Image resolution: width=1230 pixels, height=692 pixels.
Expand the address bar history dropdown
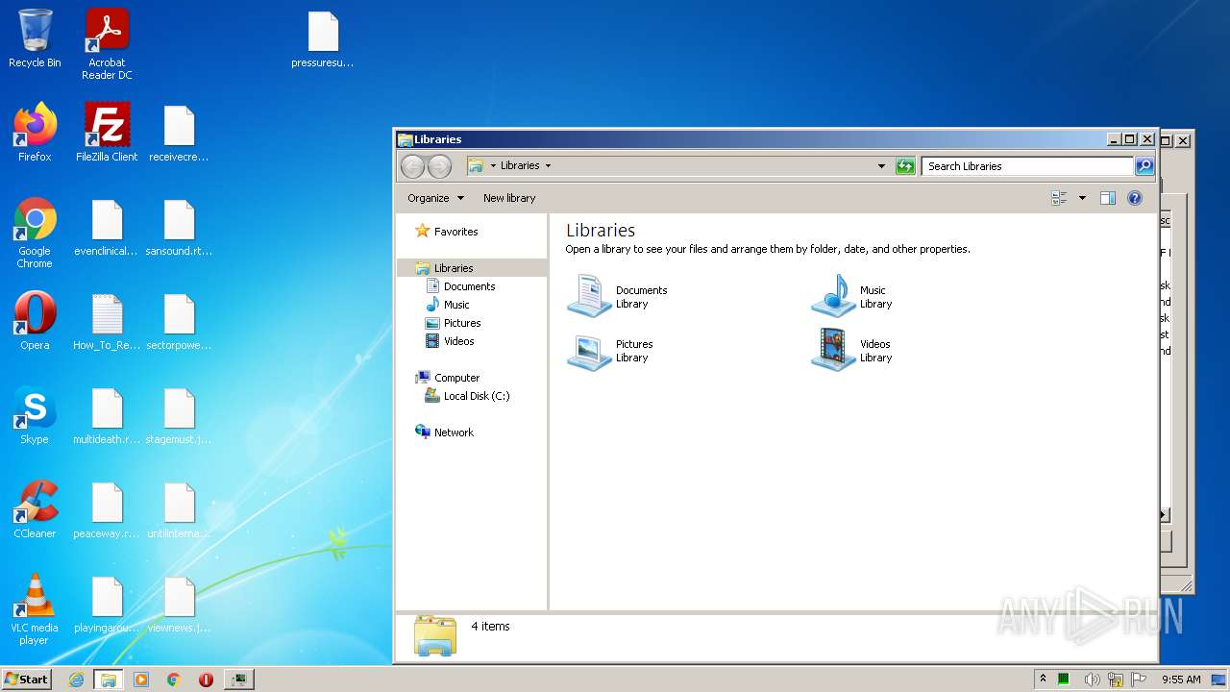[881, 166]
